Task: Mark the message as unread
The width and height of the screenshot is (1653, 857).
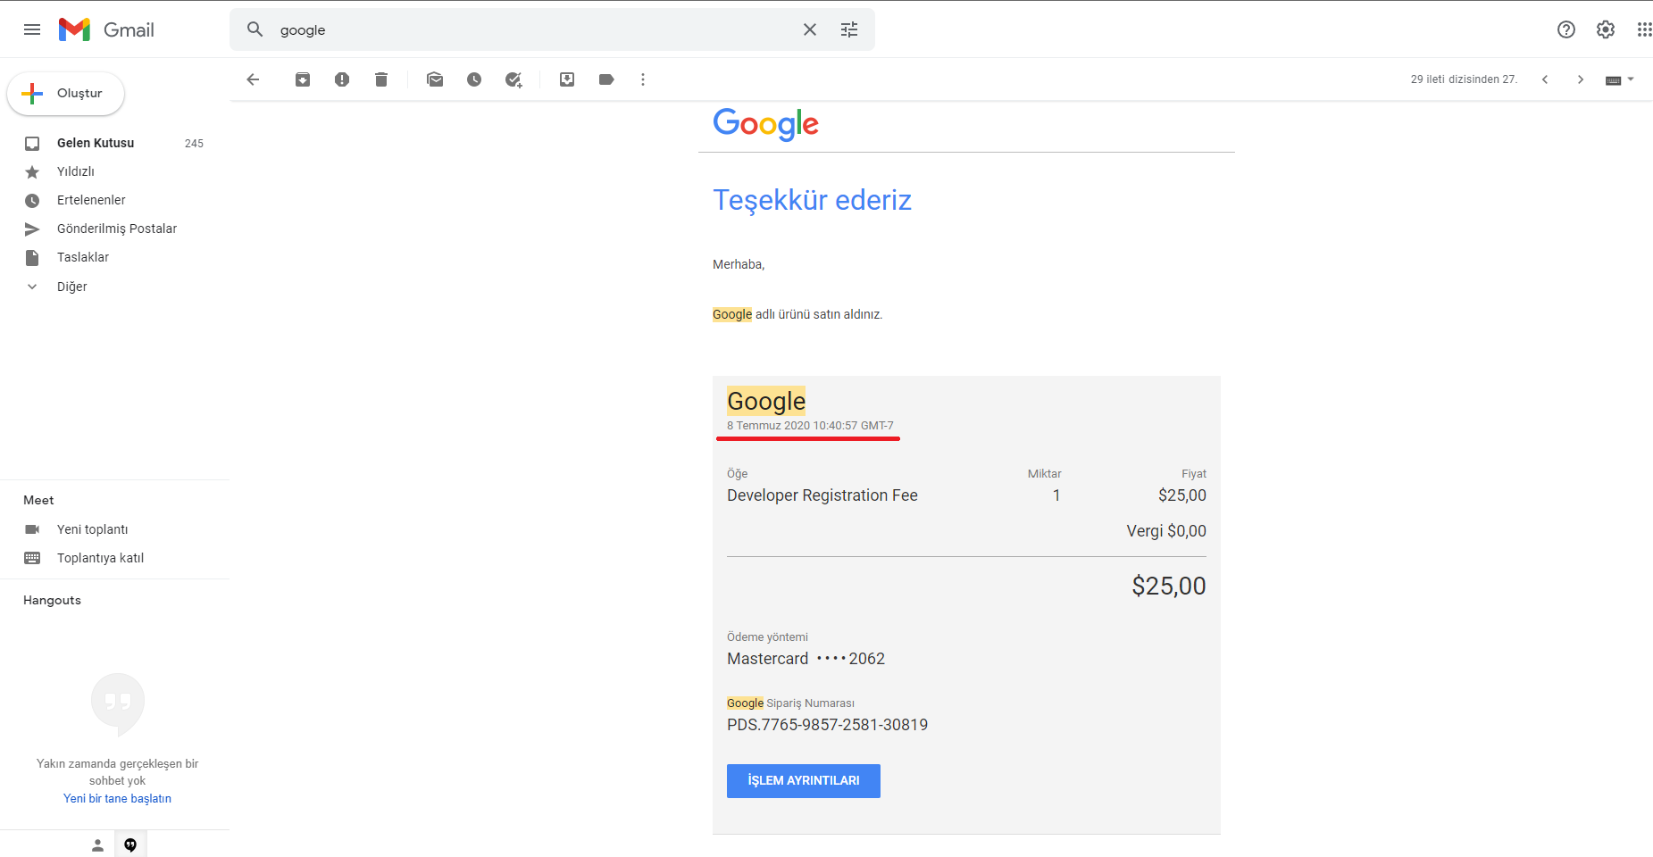Action: 435,79
